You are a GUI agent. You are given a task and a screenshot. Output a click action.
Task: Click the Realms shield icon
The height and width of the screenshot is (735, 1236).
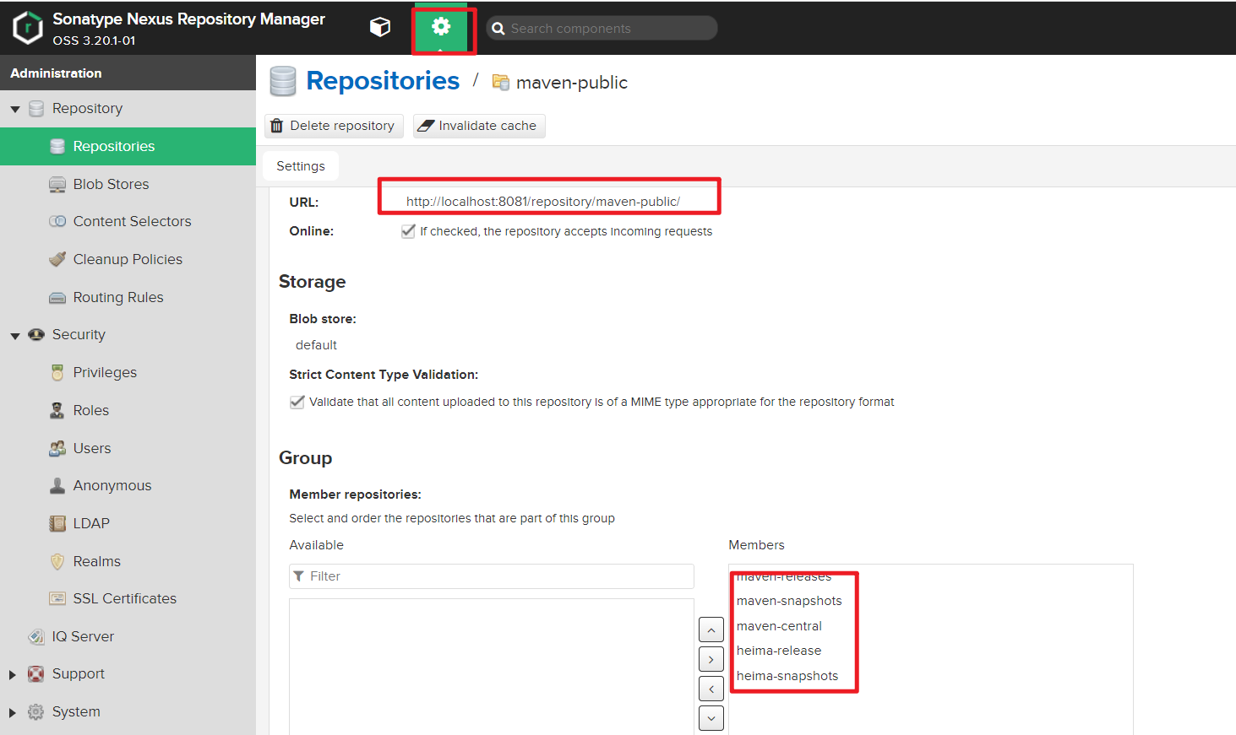tap(57, 561)
